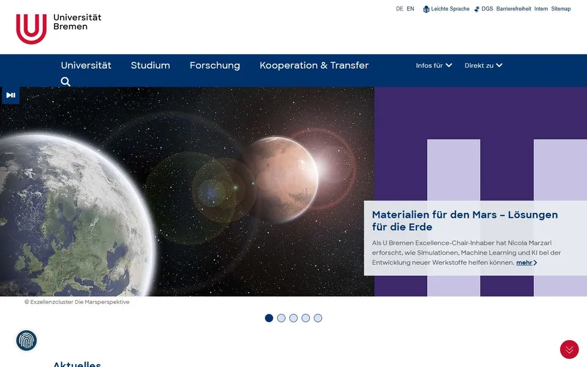Select the second slide indicator dot
The height and width of the screenshot is (367, 587).
(281, 318)
